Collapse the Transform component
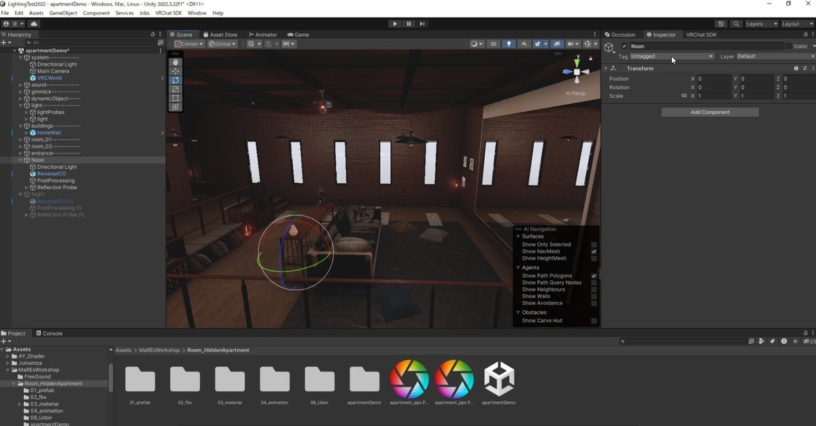This screenshot has height=426, width=816. click(x=605, y=69)
